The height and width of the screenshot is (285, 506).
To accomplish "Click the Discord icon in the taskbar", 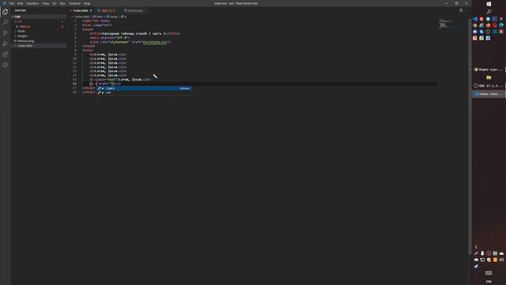I will (x=475, y=32).
